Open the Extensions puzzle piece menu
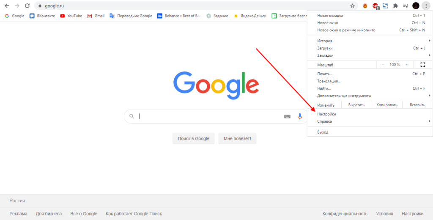The height and width of the screenshot is (220, 433). (x=395, y=6)
